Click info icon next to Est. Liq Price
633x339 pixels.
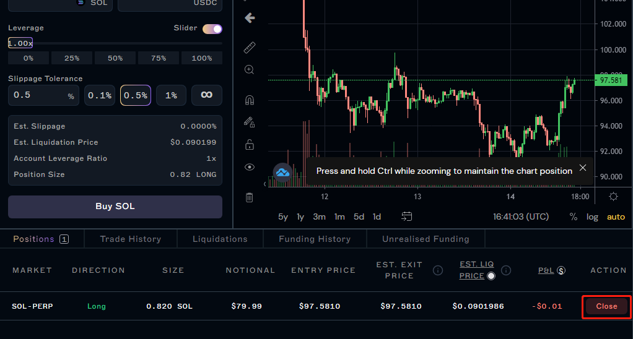point(506,270)
